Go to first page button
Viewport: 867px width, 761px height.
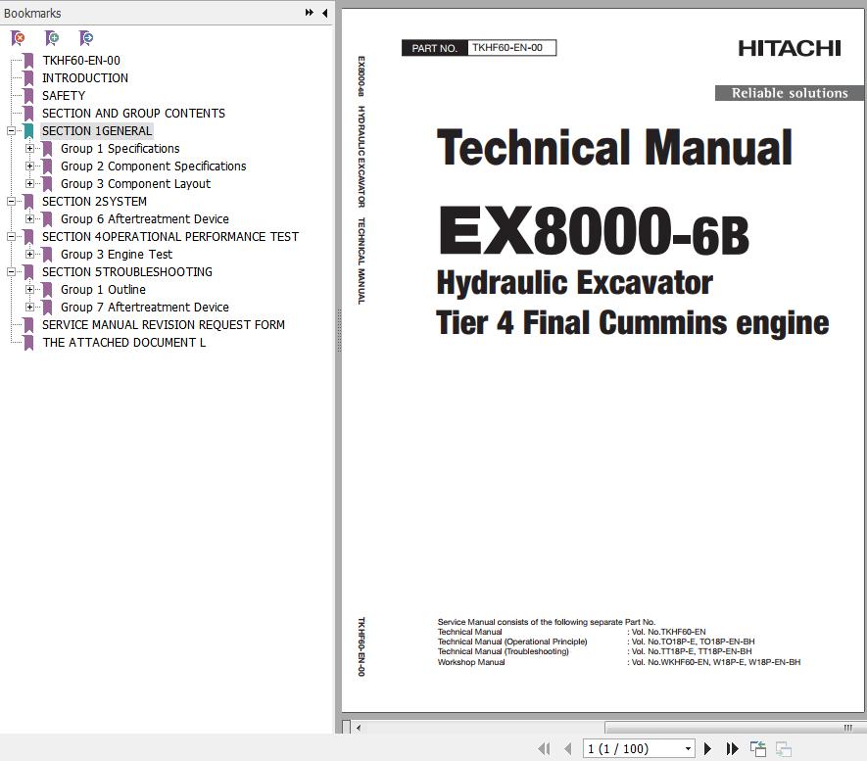click(x=544, y=749)
